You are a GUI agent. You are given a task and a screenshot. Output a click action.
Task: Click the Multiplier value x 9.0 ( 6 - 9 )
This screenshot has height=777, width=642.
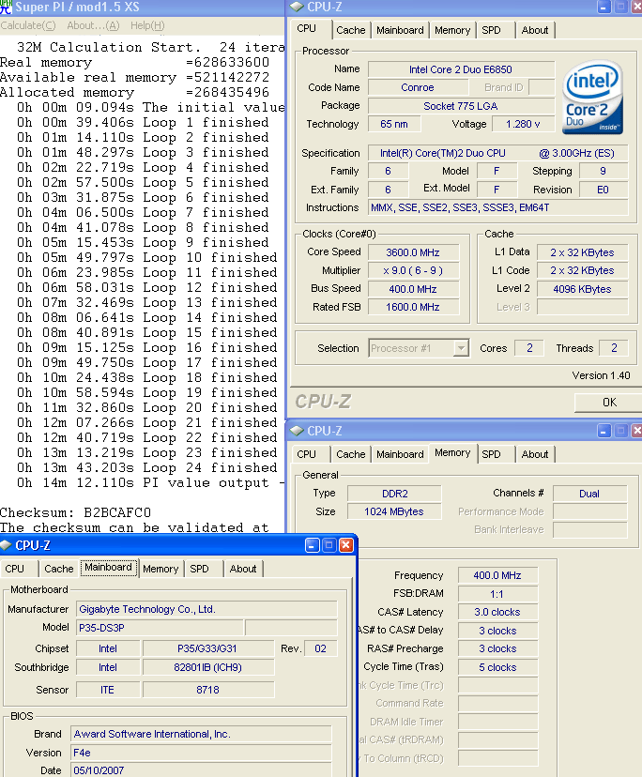[413, 270]
